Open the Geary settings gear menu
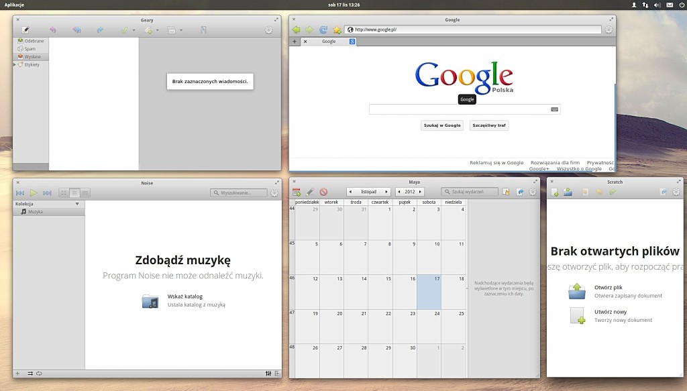This screenshot has width=687, height=391. tap(268, 30)
